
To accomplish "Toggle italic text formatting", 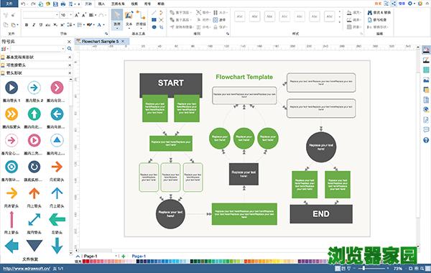I will [34, 24].
